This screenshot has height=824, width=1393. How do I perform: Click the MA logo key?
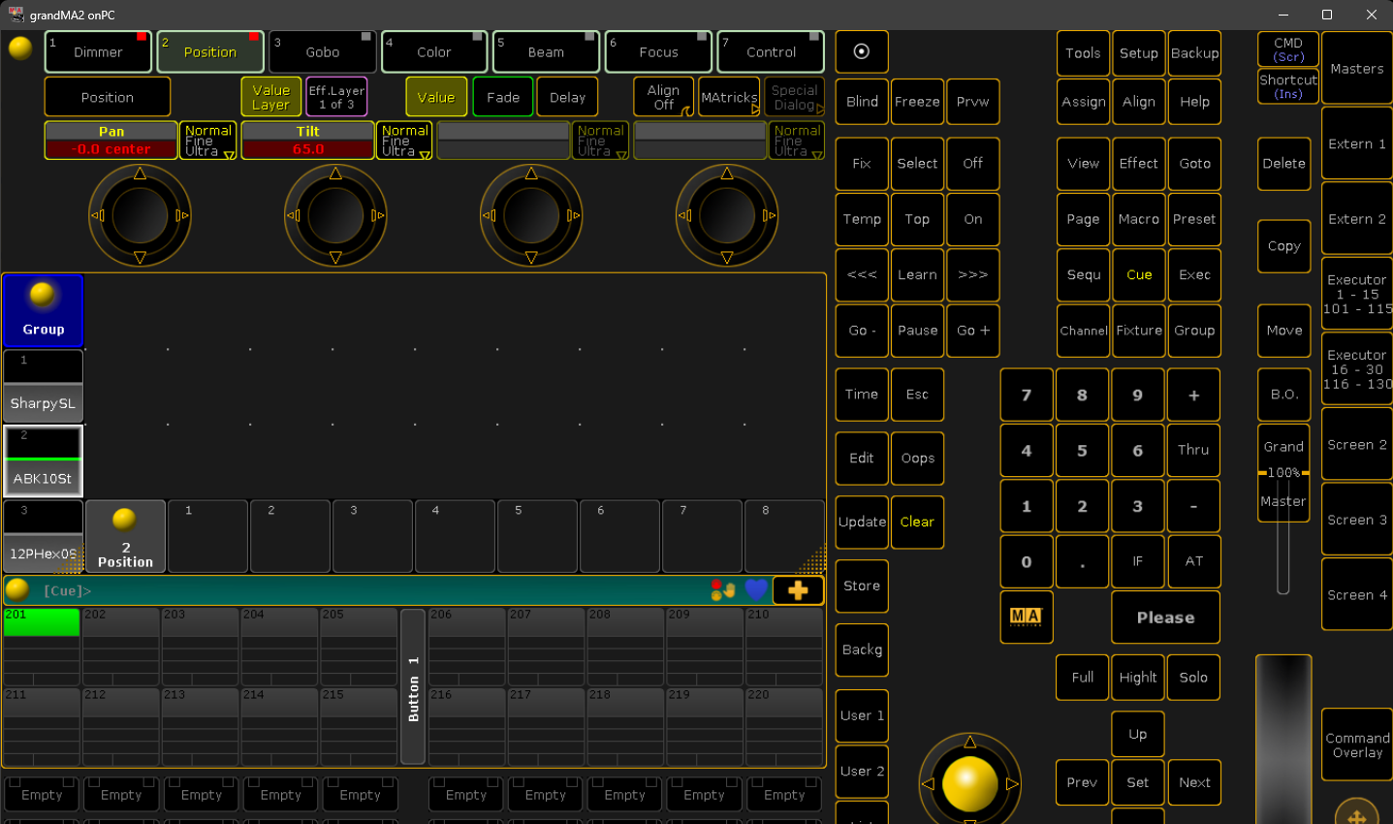click(1026, 617)
